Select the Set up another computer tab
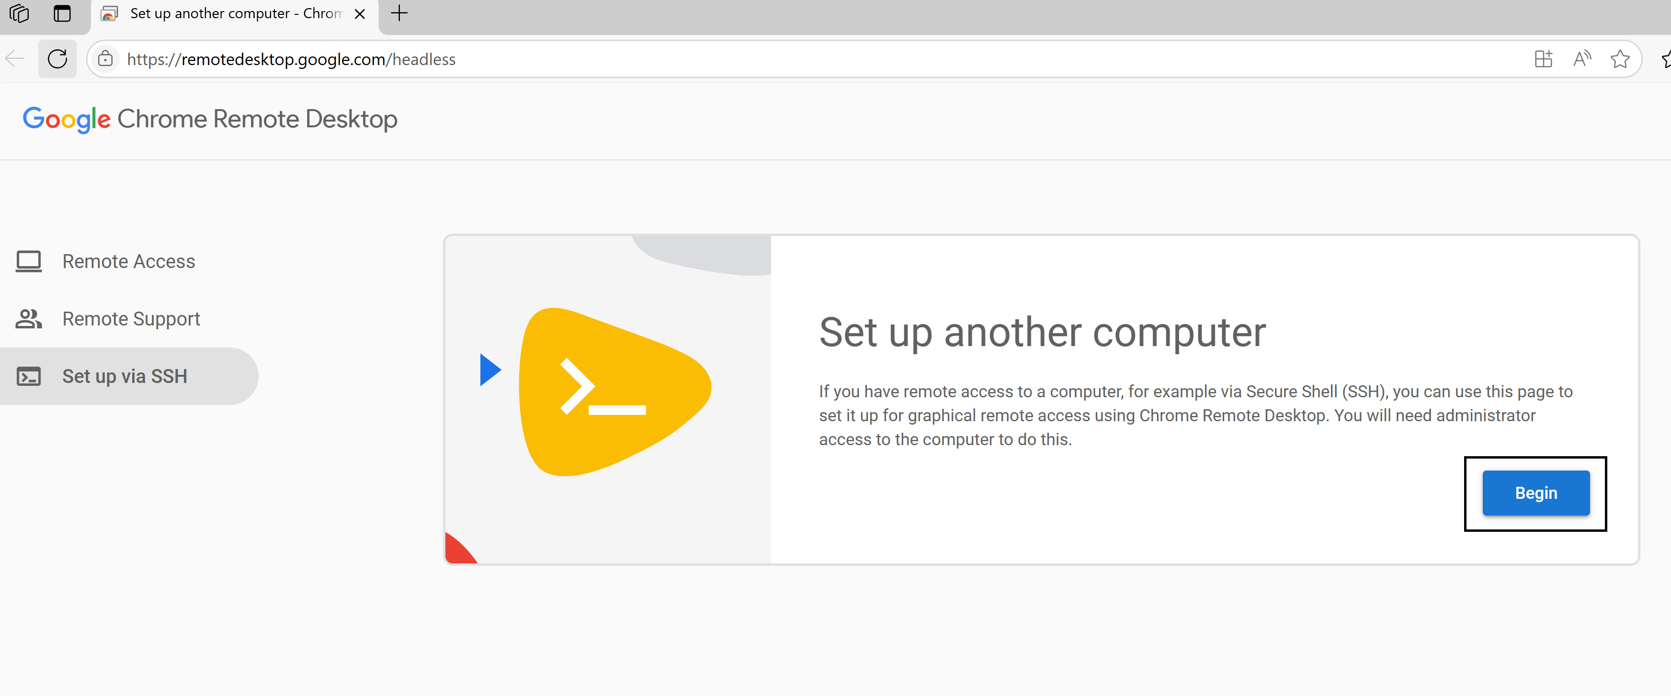The image size is (1671, 696). click(x=234, y=13)
